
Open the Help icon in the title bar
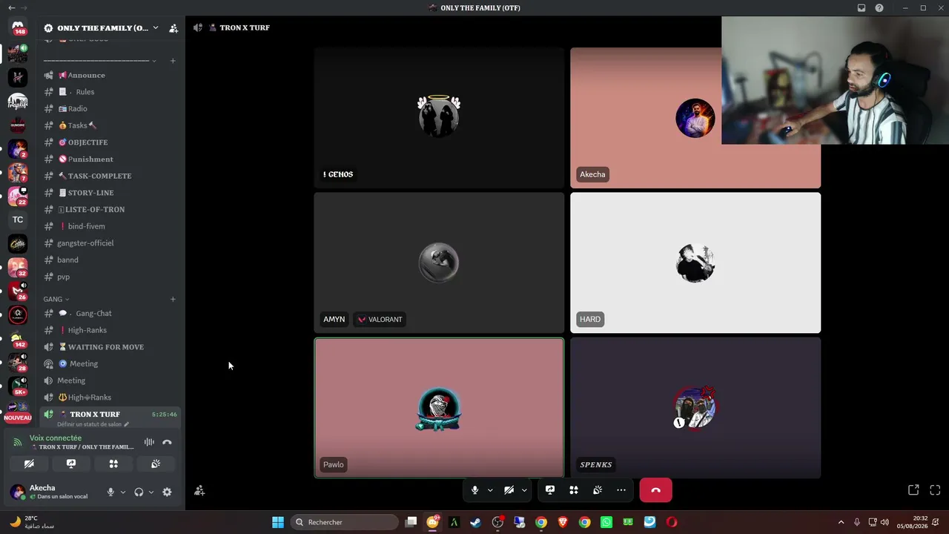[879, 8]
